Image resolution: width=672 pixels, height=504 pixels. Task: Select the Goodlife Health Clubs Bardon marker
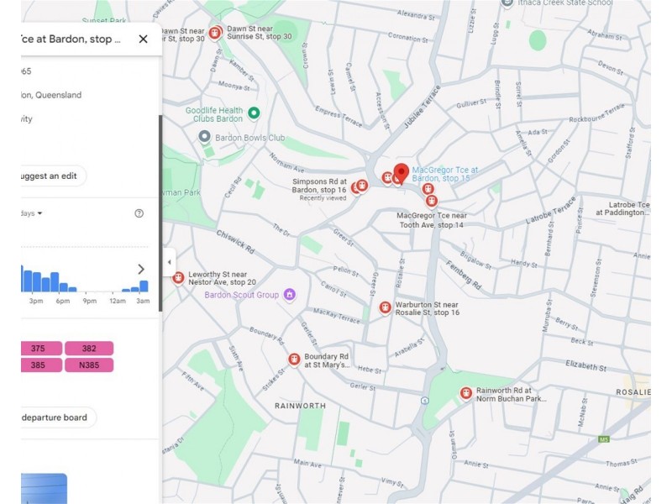(254, 113)
